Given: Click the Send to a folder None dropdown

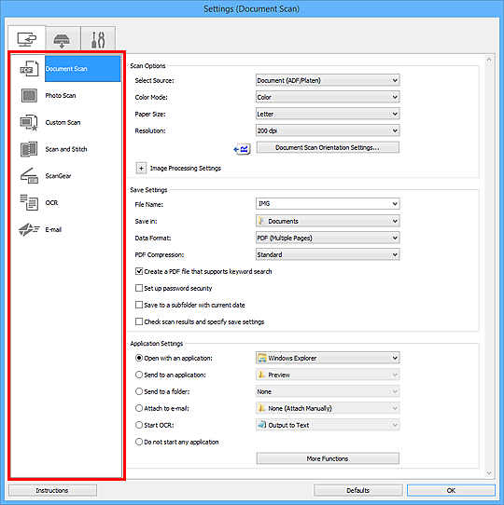Looking at the screenshot, I should point(328,391).
